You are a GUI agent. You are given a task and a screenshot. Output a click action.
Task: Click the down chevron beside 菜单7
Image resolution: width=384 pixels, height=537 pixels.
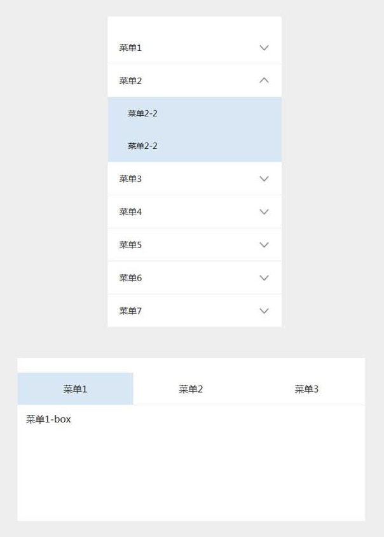coord(264,311)
